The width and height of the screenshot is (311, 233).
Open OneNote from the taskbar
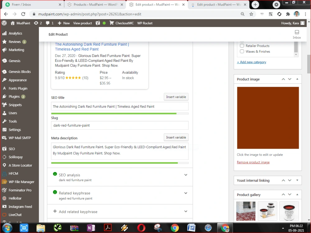[91, 228]
